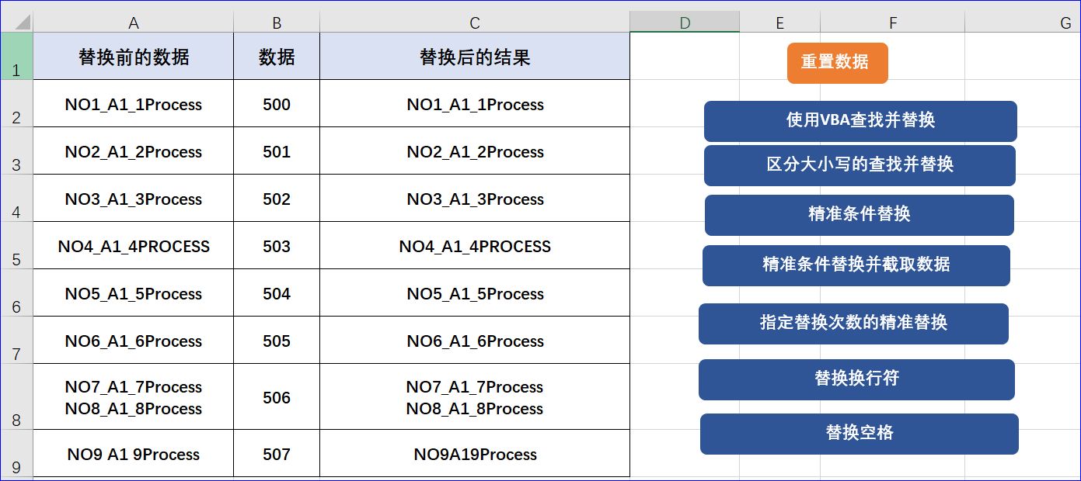Select column C header

475,23
